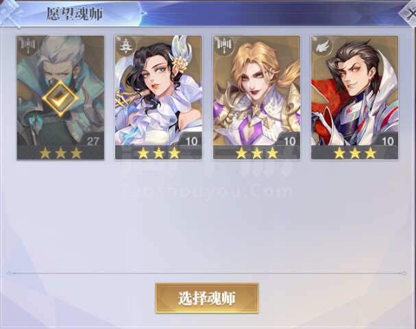Click three-star rating under gray-haired card
The width and height of the screenshot is (416, 329).
[60, 153]
